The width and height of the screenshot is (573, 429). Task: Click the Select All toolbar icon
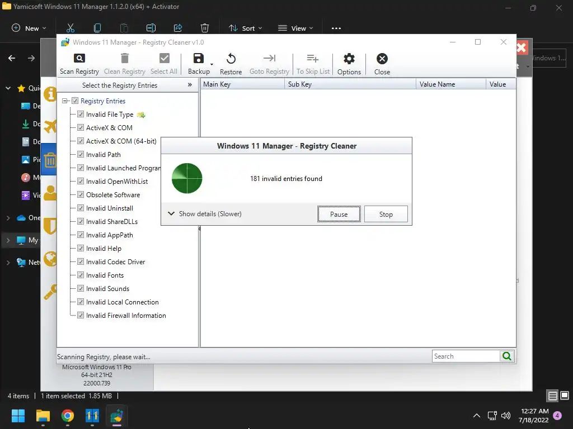[x=165, y=58]
